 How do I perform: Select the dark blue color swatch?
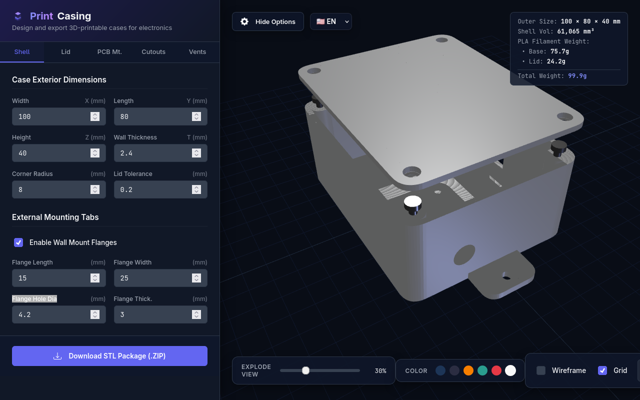pyautogui.click(x=440, y=370)
